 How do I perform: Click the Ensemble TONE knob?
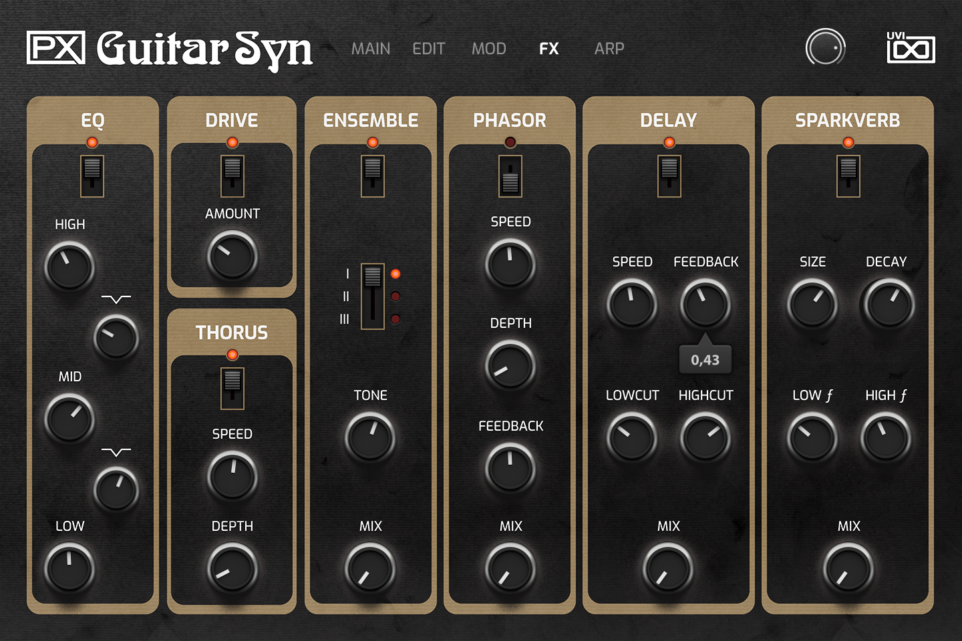pyautogui.click(x=370, y=437)
